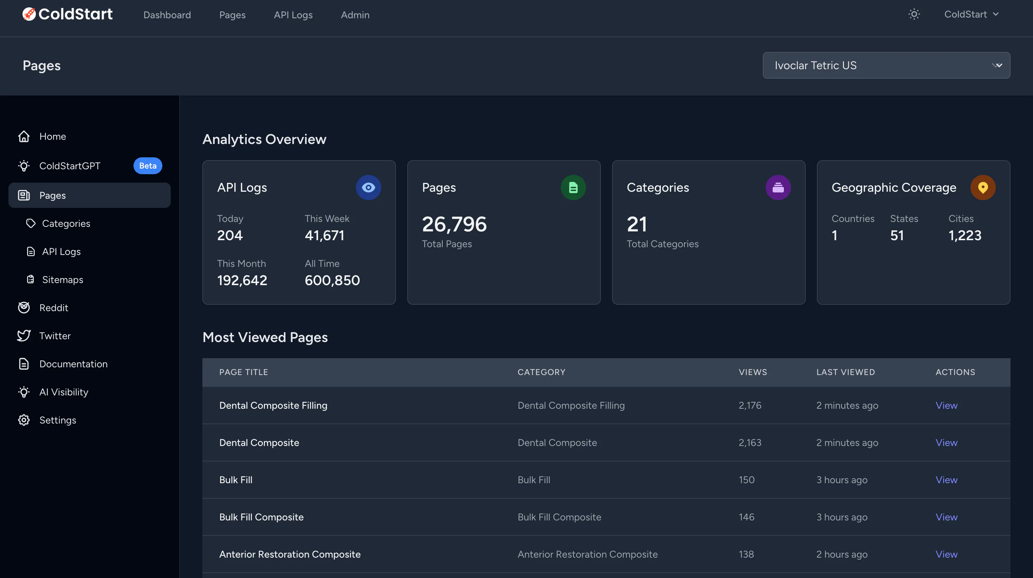Open the Dashboard top navigation item
Image resolution: width=1033 pixels, height=578 pixels.
coord(167,15)
